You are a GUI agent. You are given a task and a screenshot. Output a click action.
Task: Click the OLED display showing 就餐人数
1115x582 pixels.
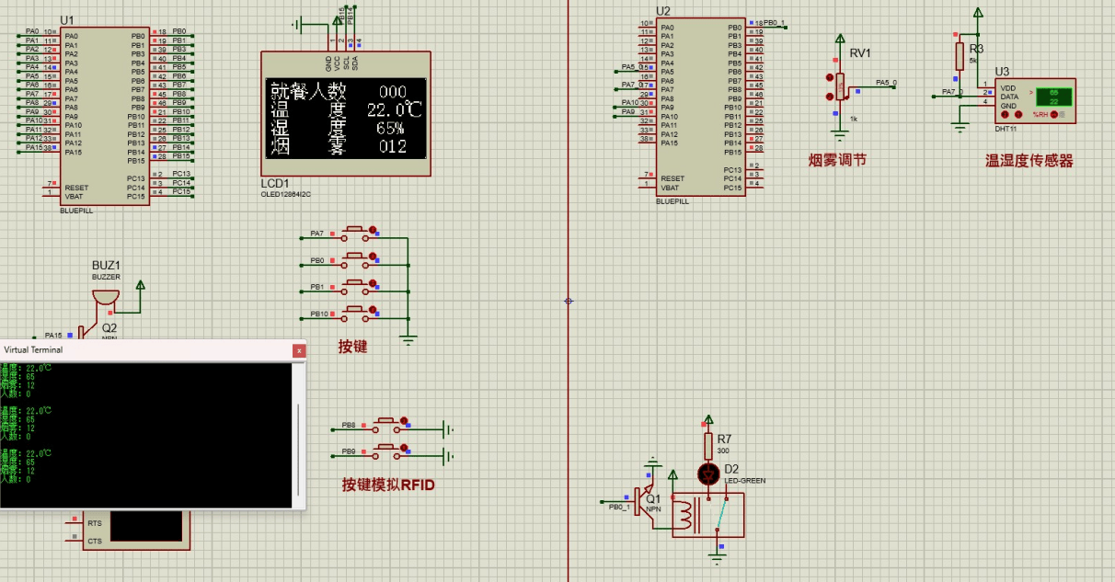tap(346, 117)
